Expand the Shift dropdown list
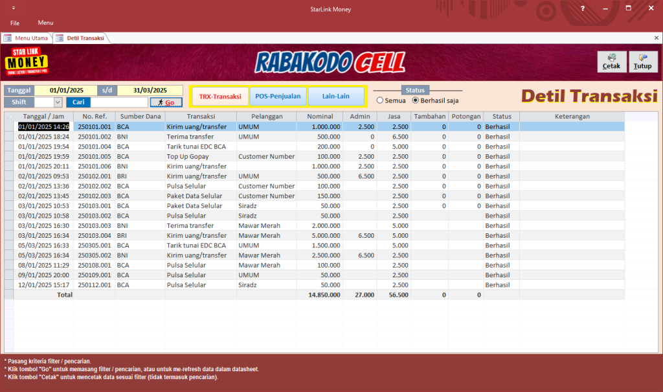663x392 pixels. 58,102
